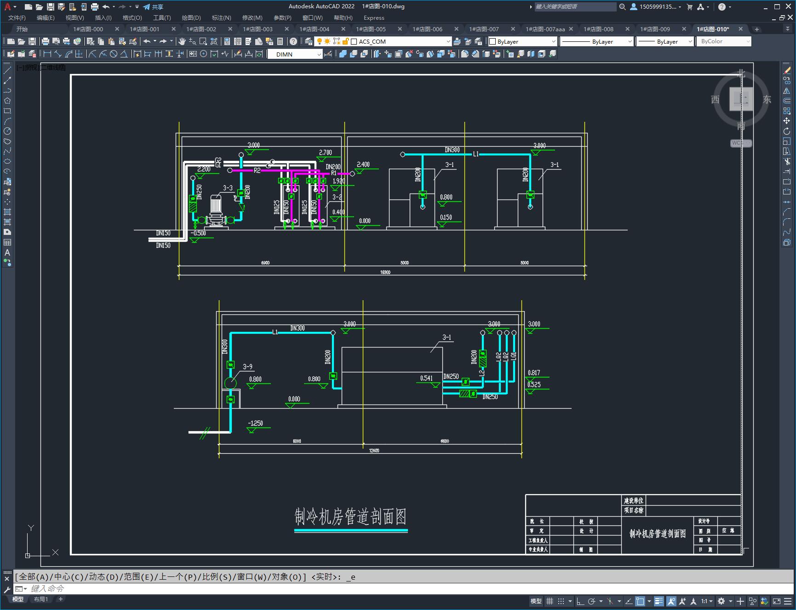Add a new drawing tab with plus button
Image resolution: width=796 pixels, height=610 pixels.
[757, 29]
